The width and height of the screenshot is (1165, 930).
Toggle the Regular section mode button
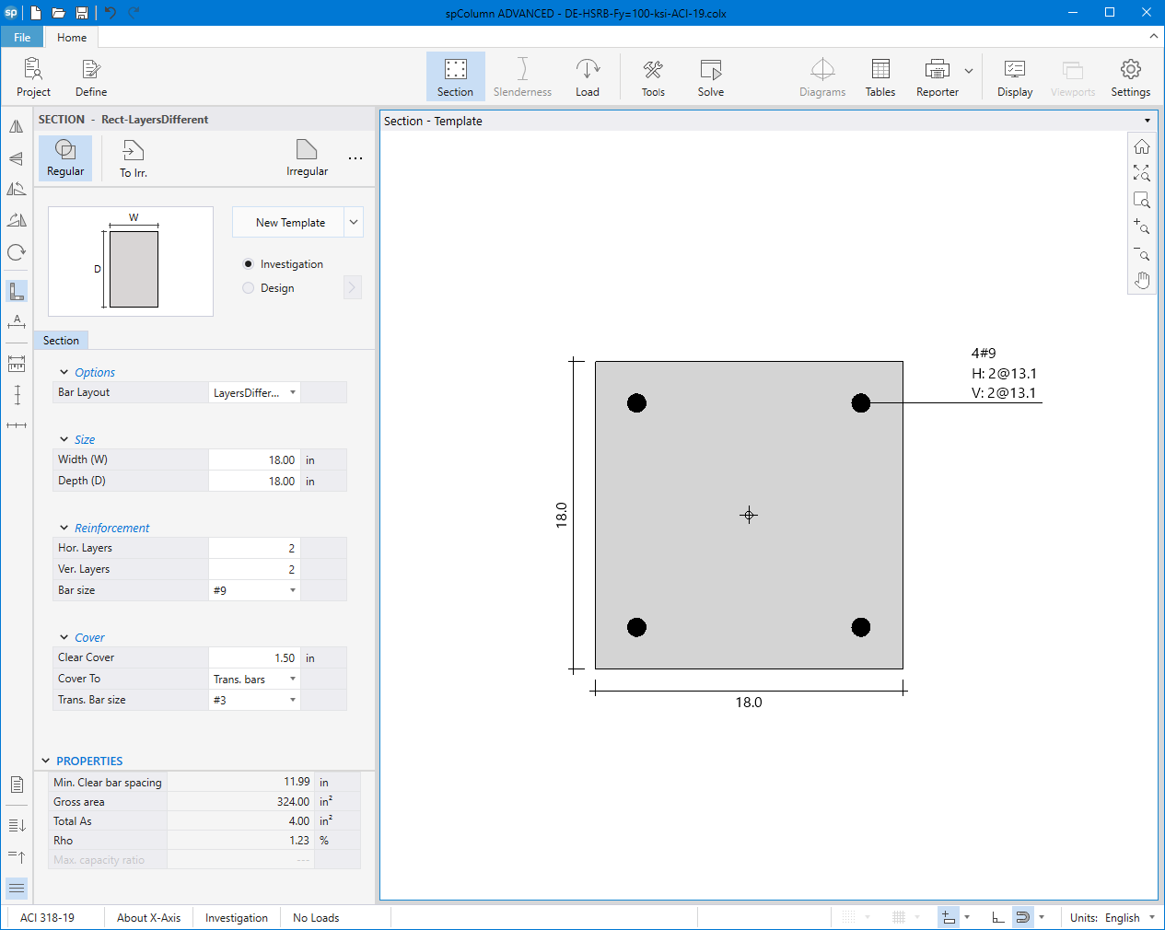[x=65, y=158]
